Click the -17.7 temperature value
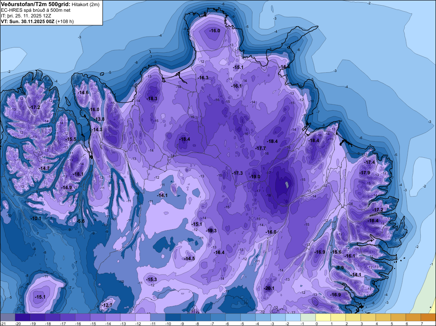The height and width of the screenshot is (326, 436). coord(261,149)
